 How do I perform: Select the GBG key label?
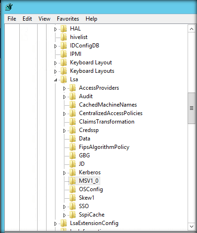point(84,155)
